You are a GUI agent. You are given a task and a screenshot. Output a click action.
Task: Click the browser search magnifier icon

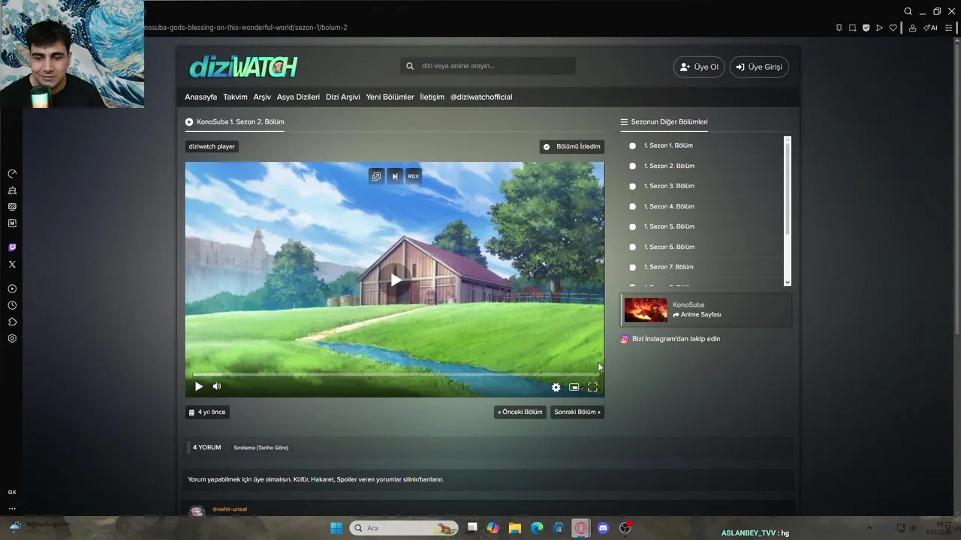coord(908,11)
